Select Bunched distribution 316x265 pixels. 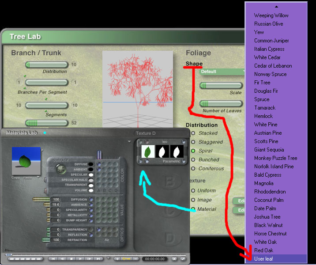[x=193, y=159]
